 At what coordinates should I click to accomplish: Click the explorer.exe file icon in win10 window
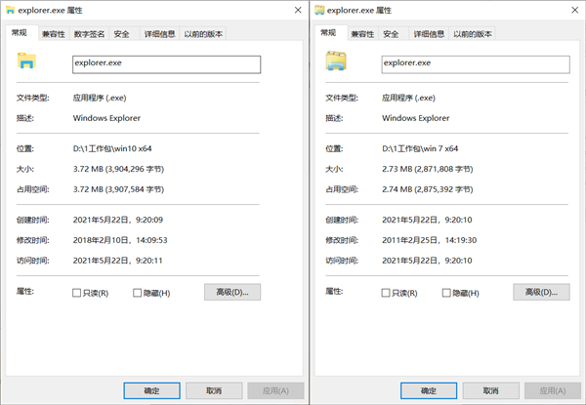26,61
